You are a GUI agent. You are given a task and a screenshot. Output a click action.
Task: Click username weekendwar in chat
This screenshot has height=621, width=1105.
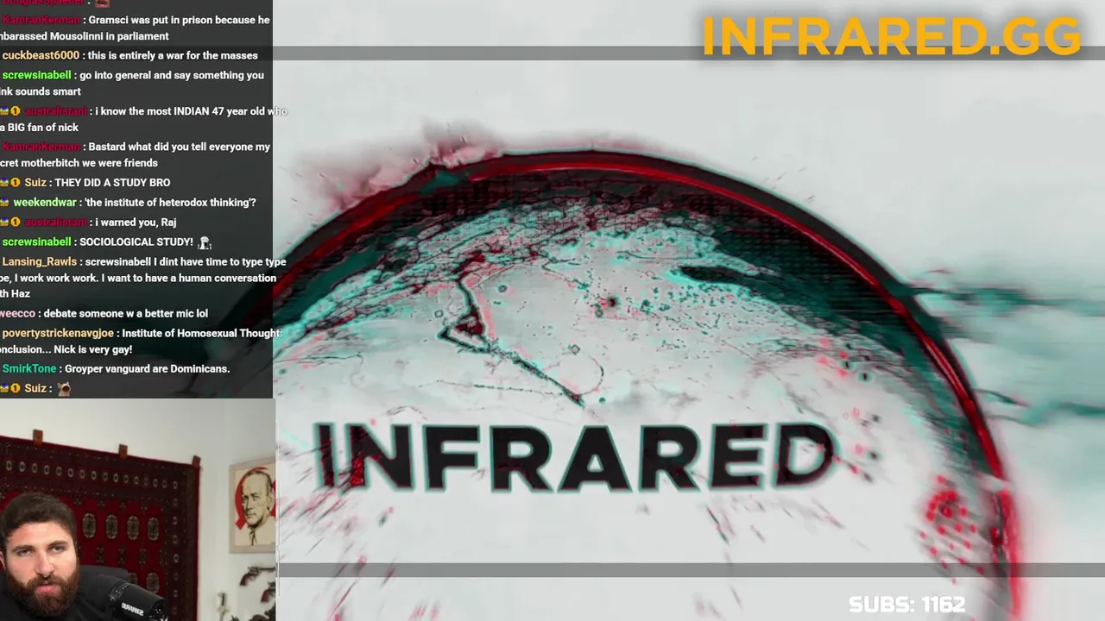45,202
